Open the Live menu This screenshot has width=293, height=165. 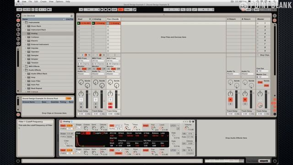24,1
